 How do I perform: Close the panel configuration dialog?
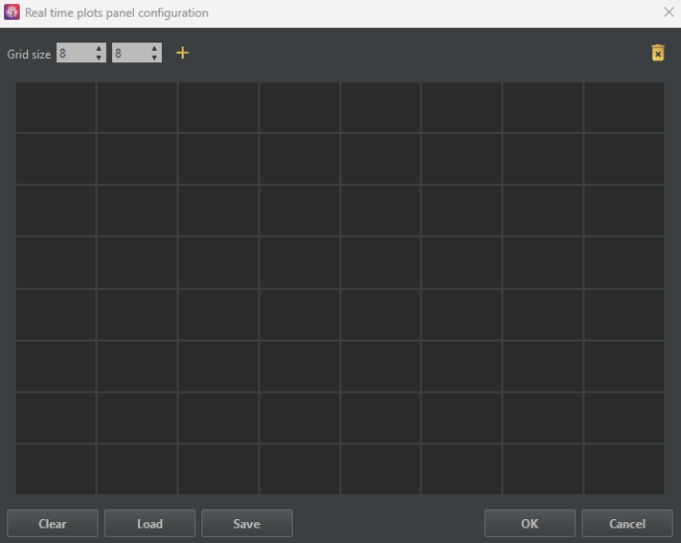point(669,12)
